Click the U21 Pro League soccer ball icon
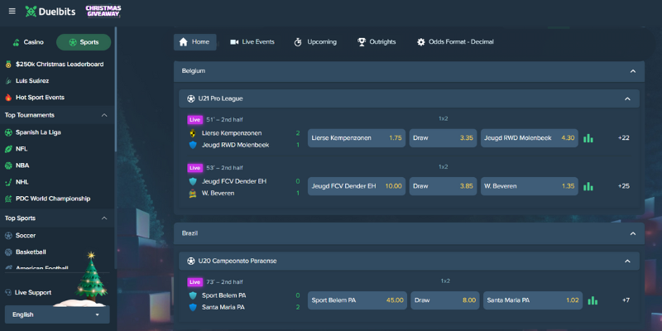 [x=191, y=98]
